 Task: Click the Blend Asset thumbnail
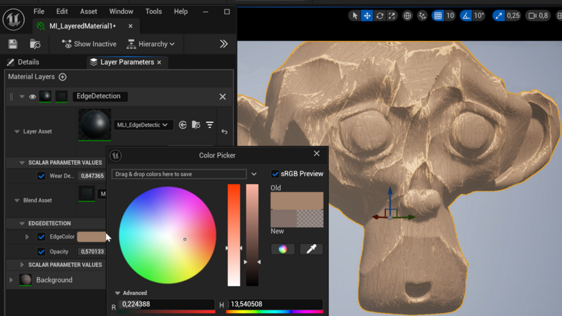click(x=87, y=194)
